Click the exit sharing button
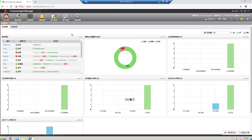 244,132
